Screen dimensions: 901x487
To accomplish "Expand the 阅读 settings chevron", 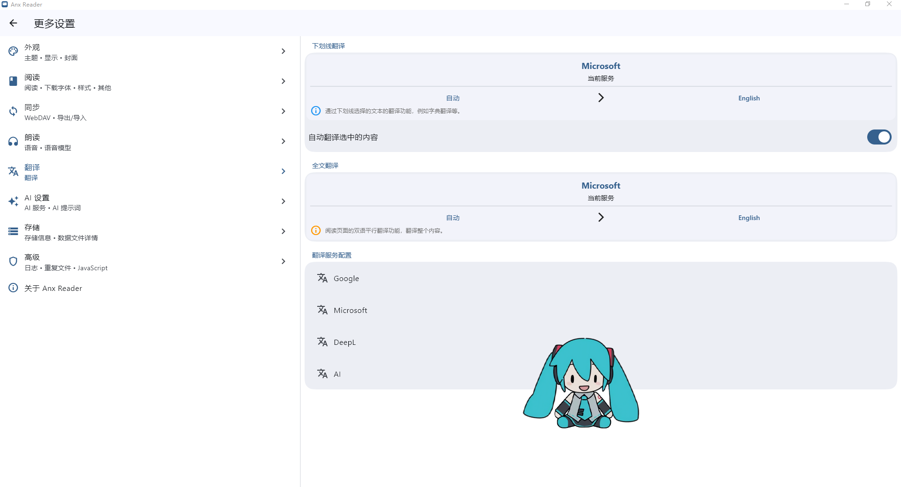I will click(283, 81).
